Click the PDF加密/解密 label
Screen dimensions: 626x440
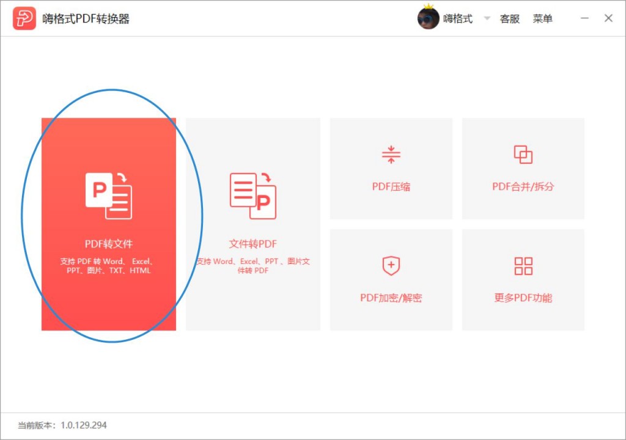pos(391,298)
